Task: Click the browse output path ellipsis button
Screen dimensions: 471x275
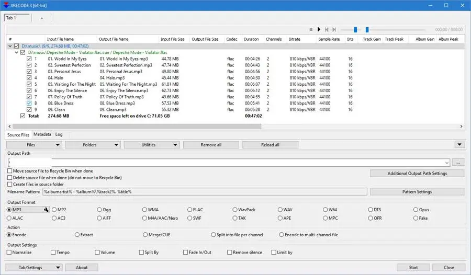Action: (458, 163)
